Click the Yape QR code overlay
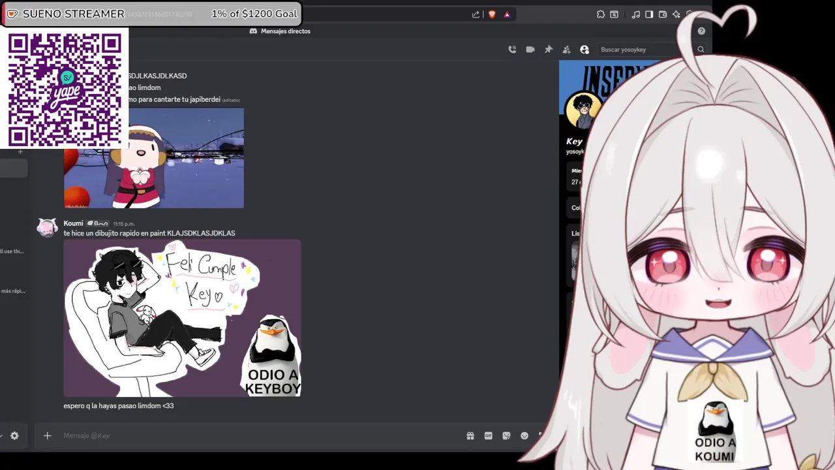This screenshot has width=835, height=470. tap(65, 89)
